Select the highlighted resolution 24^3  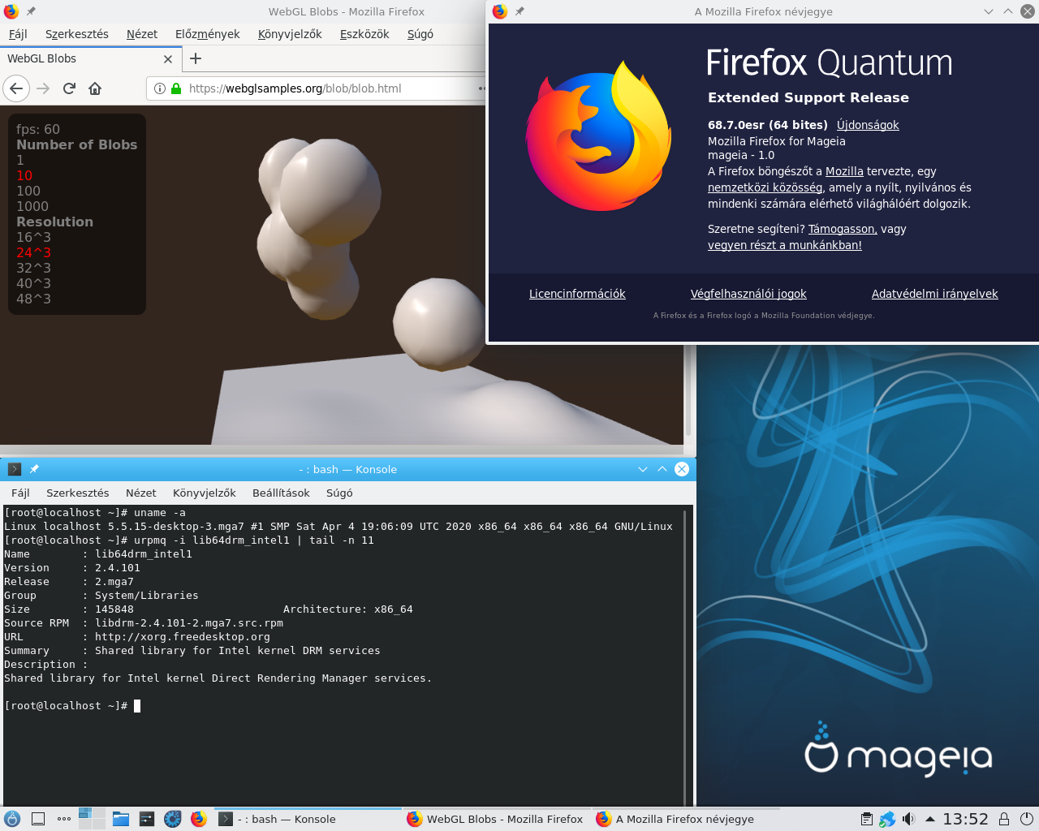pos(33,252)
